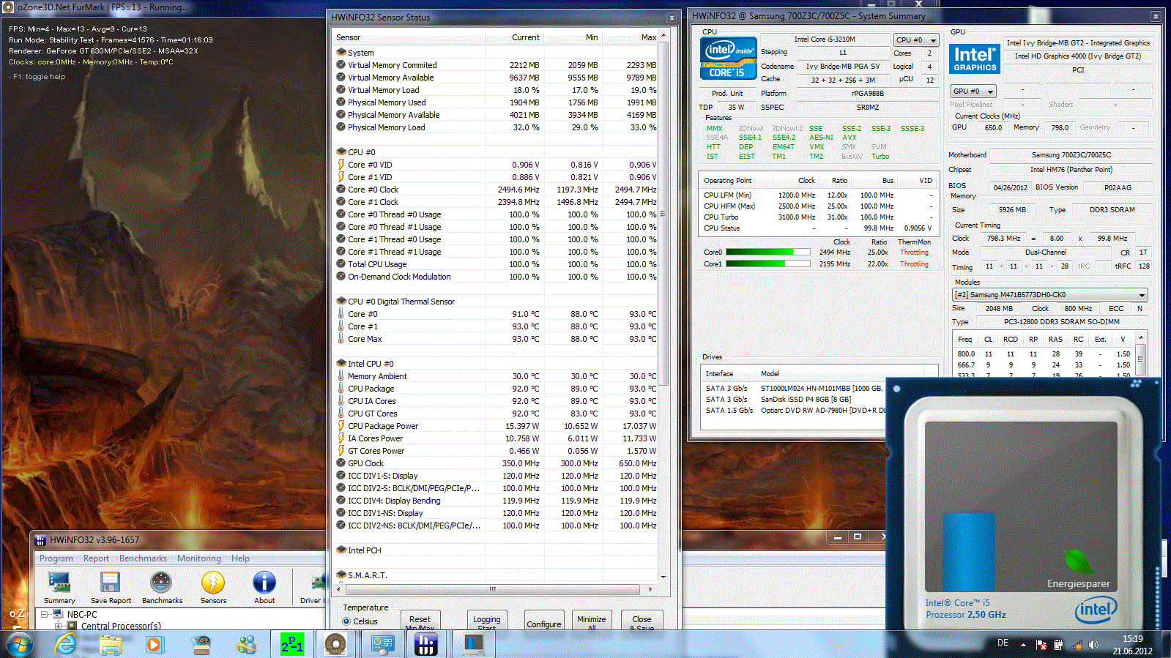Open the GPU #0 selector dropdown
1171x658 pixels.
click(973, 91)
